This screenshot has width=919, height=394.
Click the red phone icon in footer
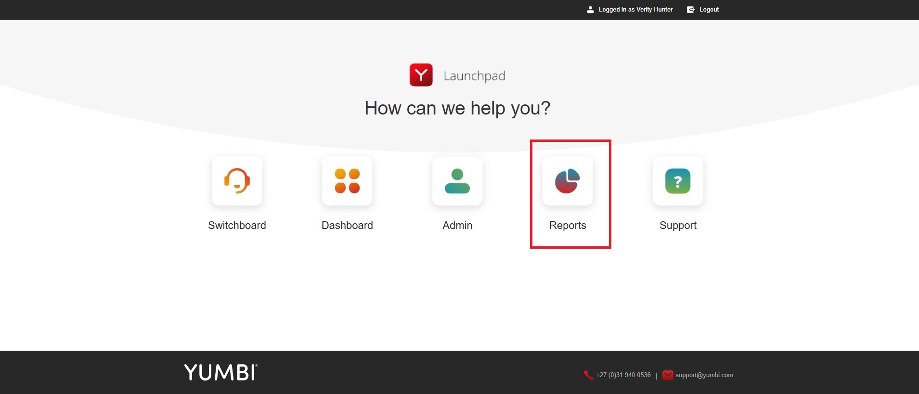coord(588,375)
